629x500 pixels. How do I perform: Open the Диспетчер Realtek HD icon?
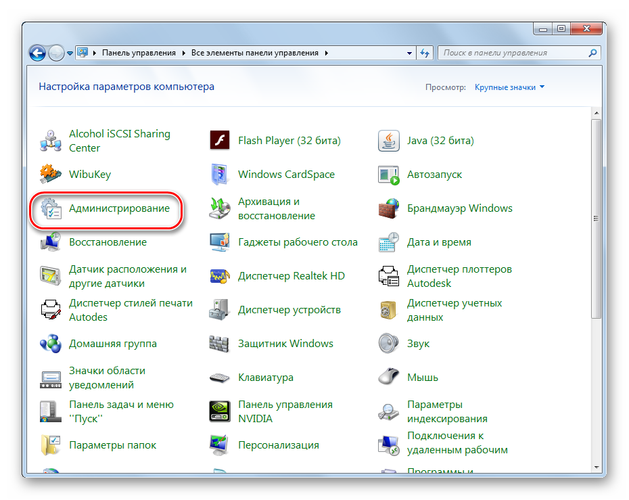click(220, 276)
